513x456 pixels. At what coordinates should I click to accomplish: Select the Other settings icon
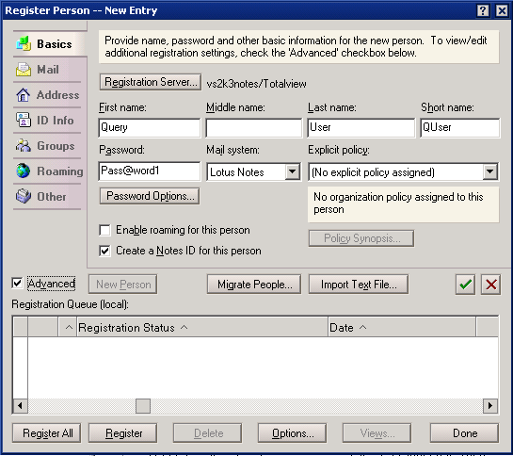24,196
